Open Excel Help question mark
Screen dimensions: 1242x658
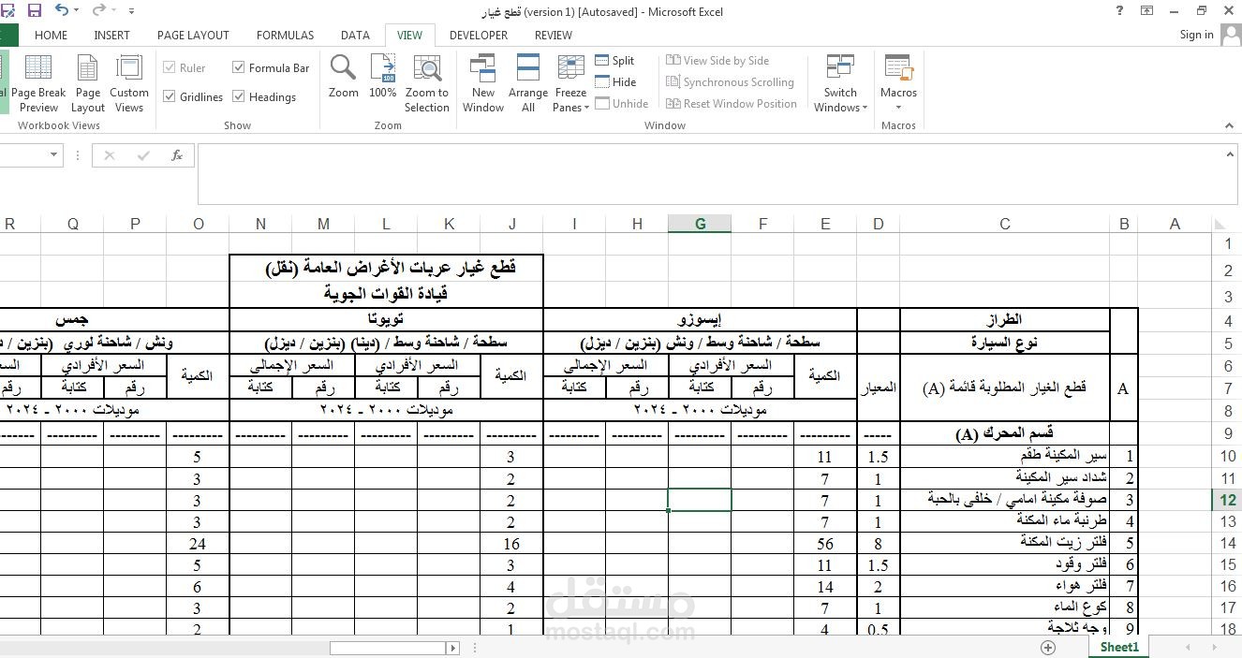pyautogui.click(x=1120, y=10)
